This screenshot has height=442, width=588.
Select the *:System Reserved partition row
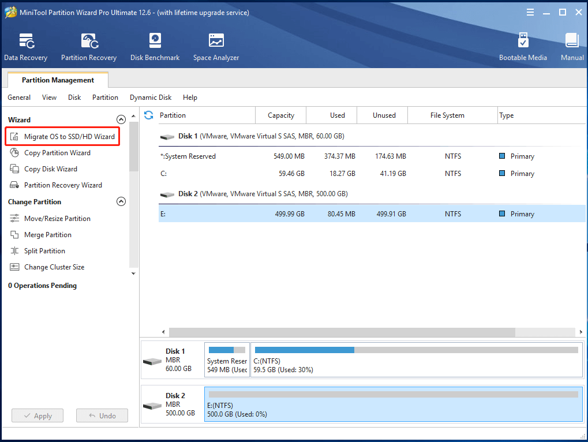click(372, 156)
